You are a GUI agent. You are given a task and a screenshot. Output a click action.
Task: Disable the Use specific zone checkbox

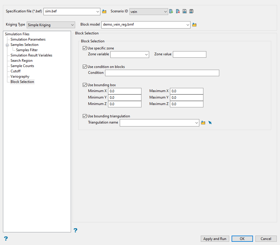(85, 48)
